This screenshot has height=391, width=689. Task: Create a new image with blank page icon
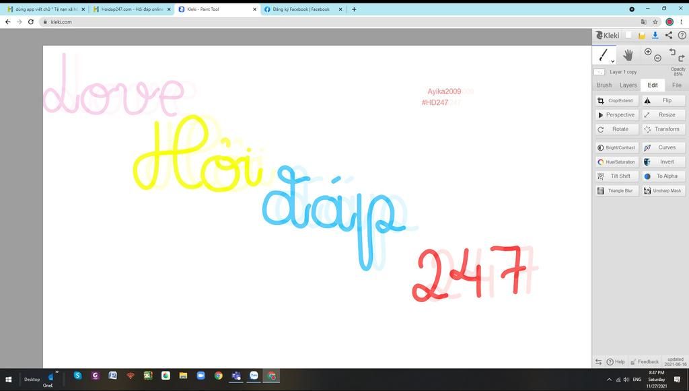click(628, 35)
